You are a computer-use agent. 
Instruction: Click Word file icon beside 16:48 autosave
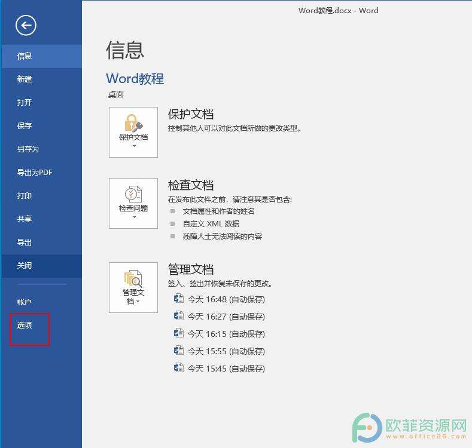coord(179,299)
